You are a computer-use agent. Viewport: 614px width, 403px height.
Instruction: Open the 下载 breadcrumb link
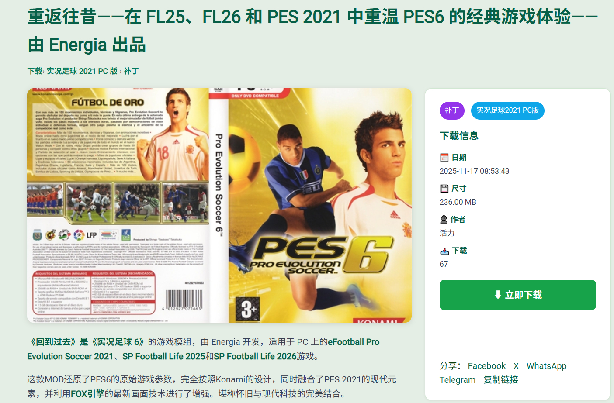(35, 71)
